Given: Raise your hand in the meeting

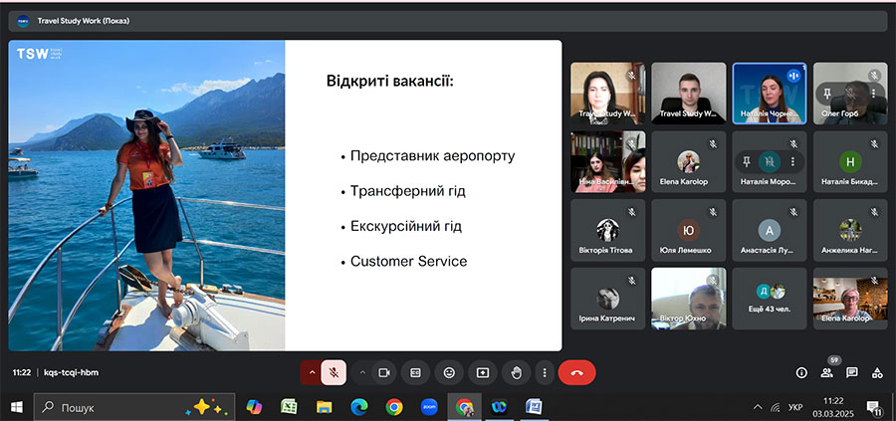Looking at the screenshot, I should (516, 372).
